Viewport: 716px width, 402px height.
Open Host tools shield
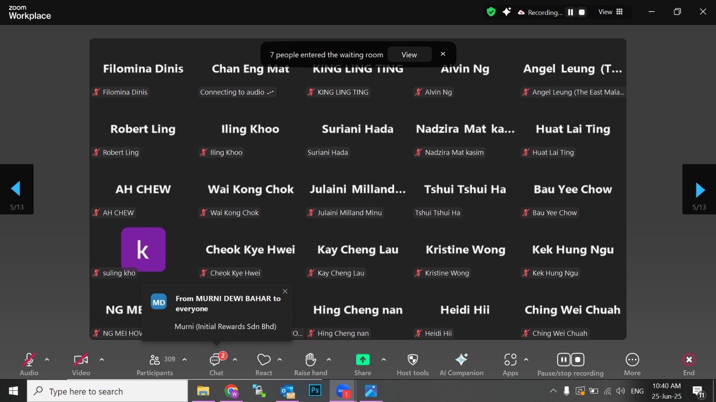413,364
